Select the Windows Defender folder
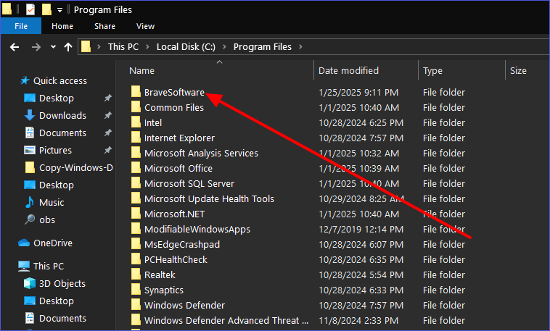 [184, 306]
